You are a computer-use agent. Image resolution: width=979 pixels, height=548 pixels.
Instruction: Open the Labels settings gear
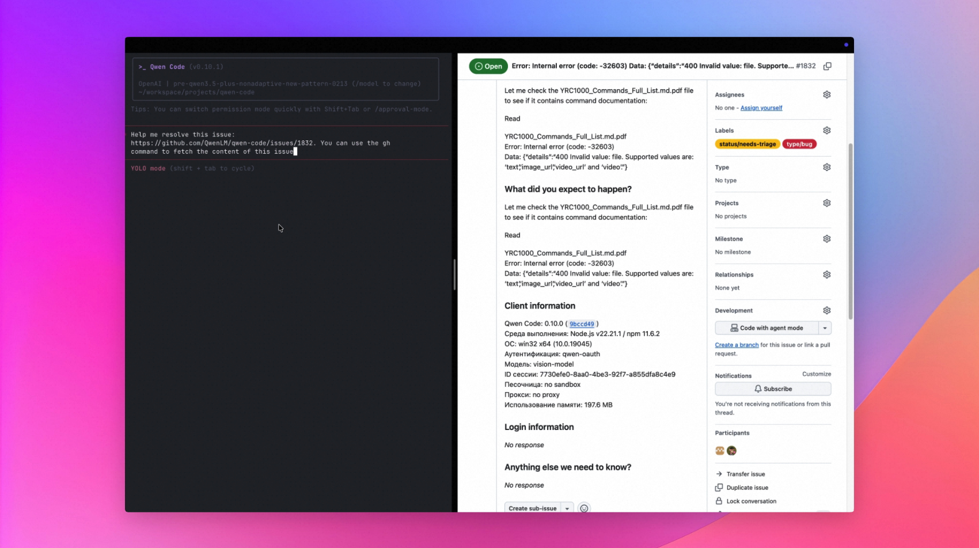click(827, 130)
